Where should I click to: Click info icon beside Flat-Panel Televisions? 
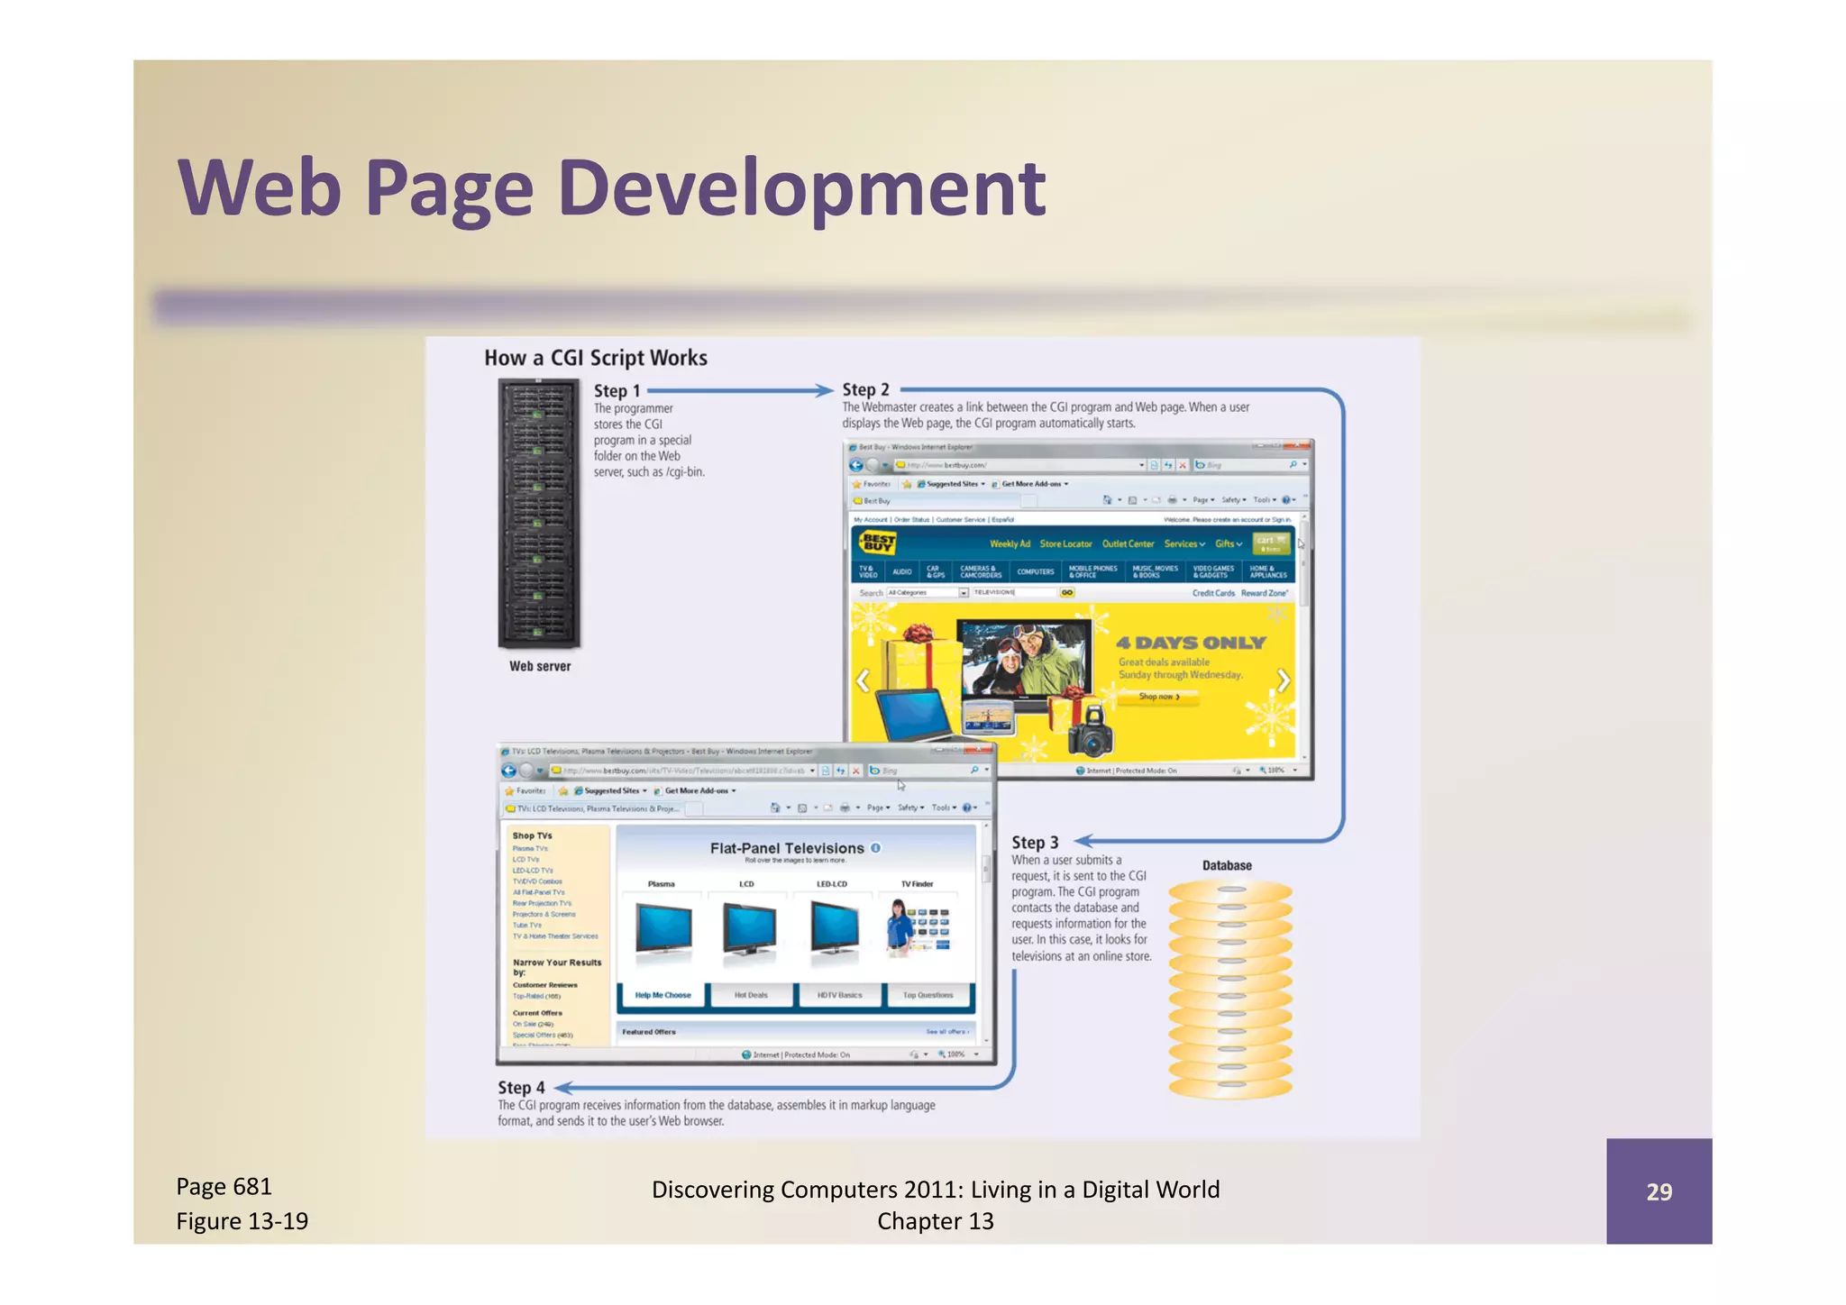click(875, 848)
